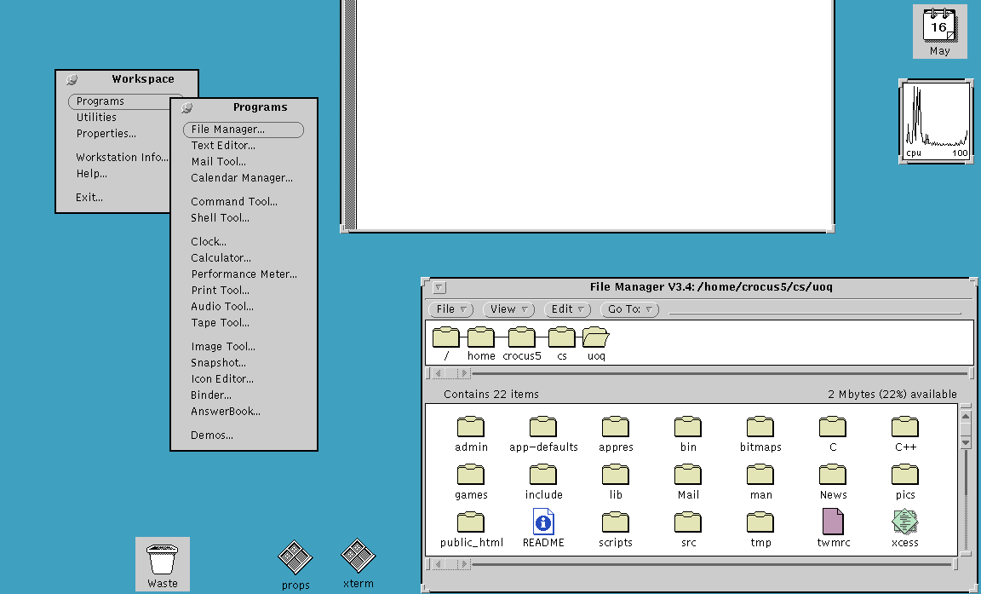Screen dimensions: 981x594
Task: Click the home folder in path pane
Action: (x=481, y=337)
